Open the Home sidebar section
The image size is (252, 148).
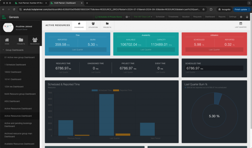pyautogui.click(x=7, y=41)
